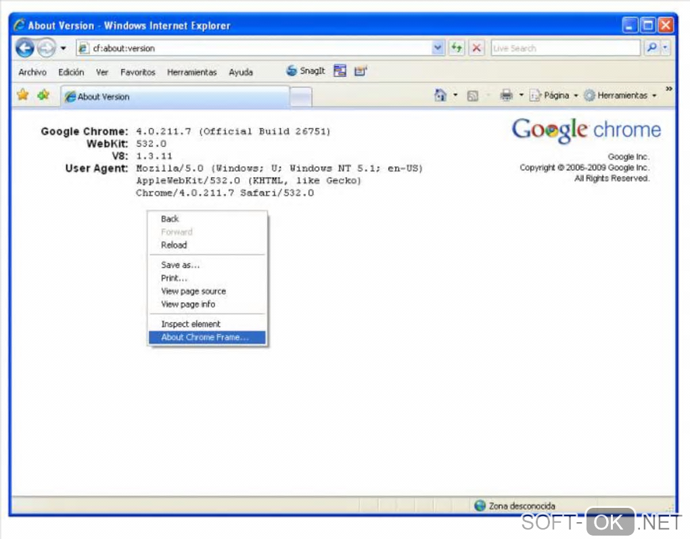Click the red X Stop button
The width and height of the screenshot is (690, 539).
tap(477, 47)
